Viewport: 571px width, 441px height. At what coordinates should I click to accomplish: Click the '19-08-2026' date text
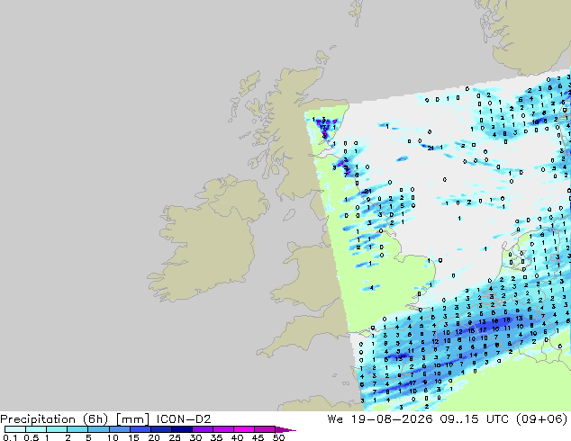point(392,419)
